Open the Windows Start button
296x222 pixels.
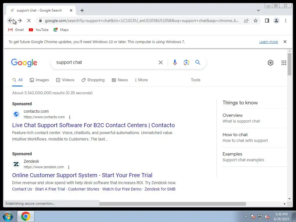click(8, 216)
